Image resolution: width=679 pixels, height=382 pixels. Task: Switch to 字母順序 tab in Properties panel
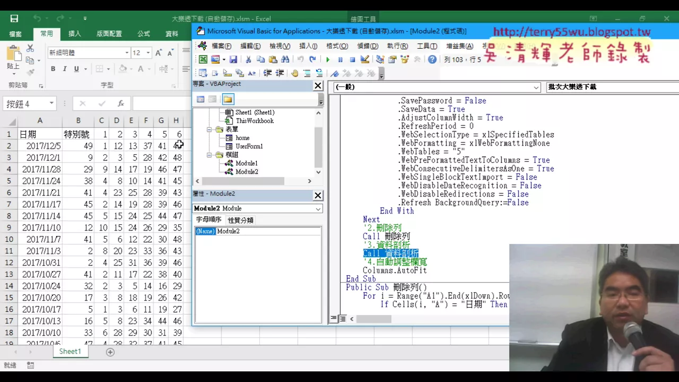point(209,220)
